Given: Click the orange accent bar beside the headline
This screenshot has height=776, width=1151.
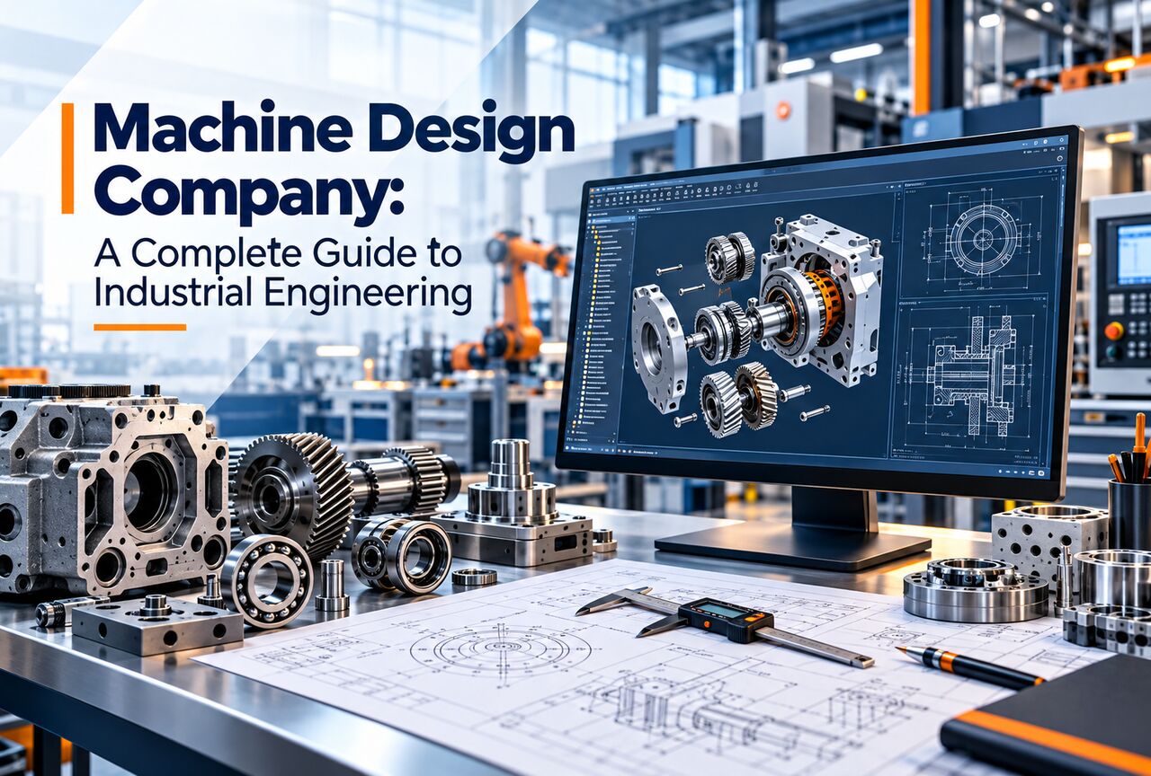Looking at the screenshot, I should 67,158.
